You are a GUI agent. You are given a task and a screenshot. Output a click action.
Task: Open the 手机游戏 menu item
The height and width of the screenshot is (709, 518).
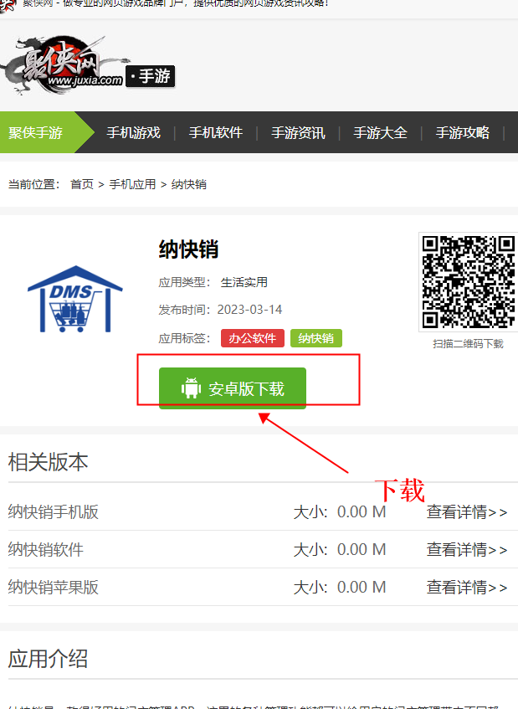[x=134, y=132]
